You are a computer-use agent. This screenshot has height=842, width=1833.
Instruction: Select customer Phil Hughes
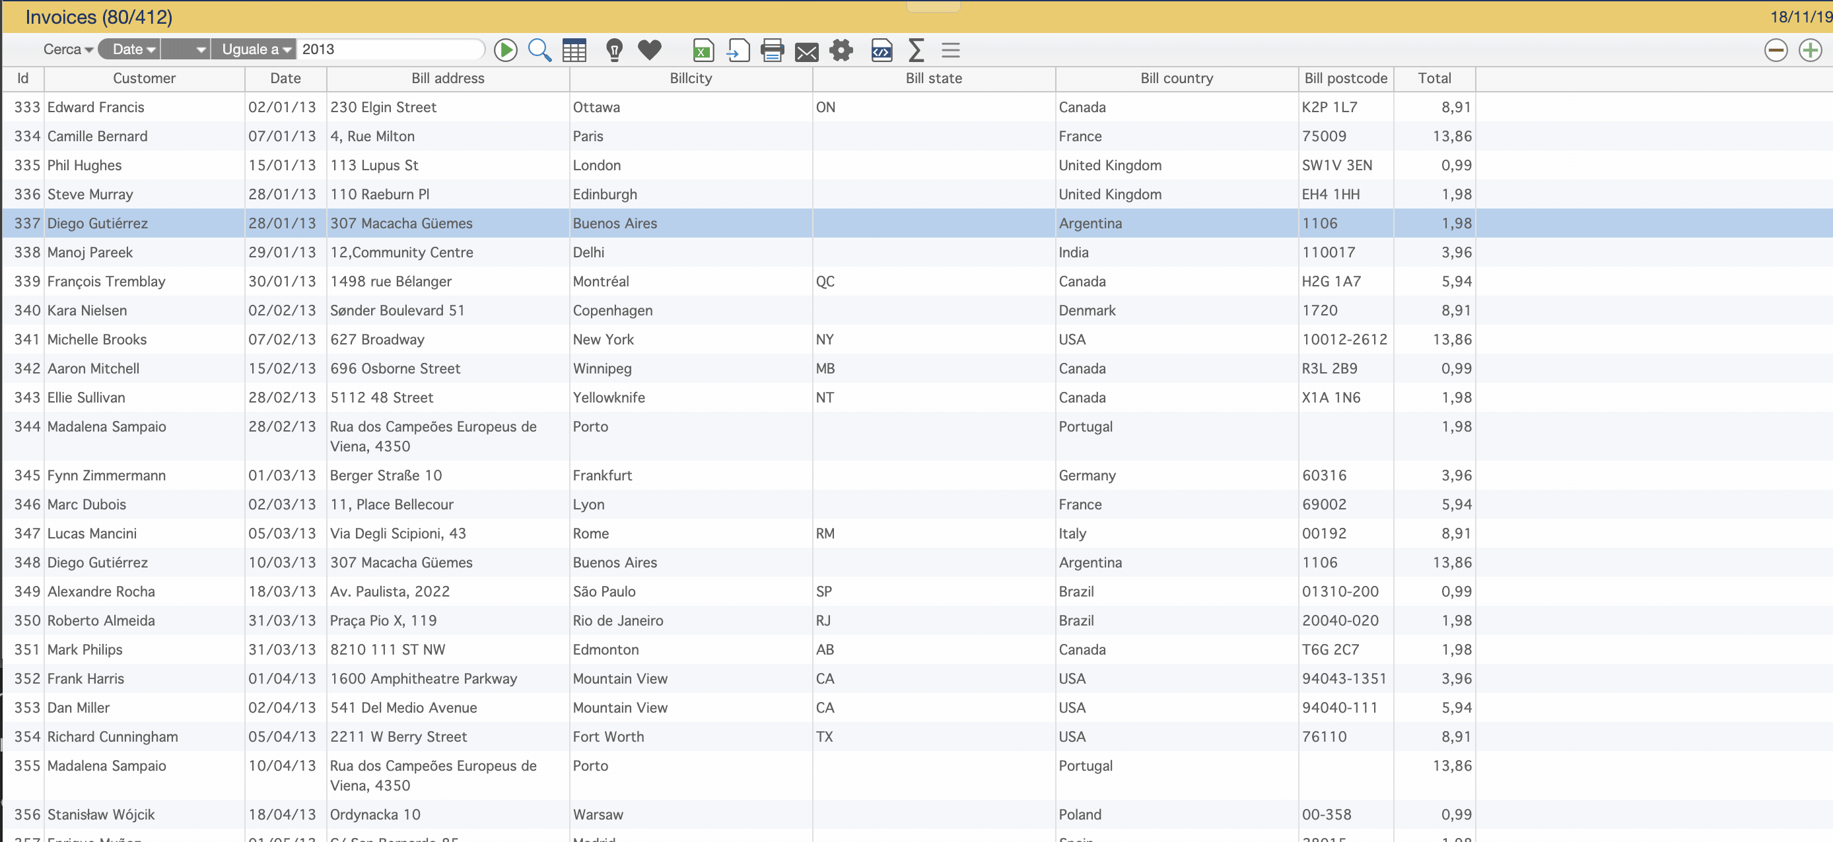pos(85,166)
